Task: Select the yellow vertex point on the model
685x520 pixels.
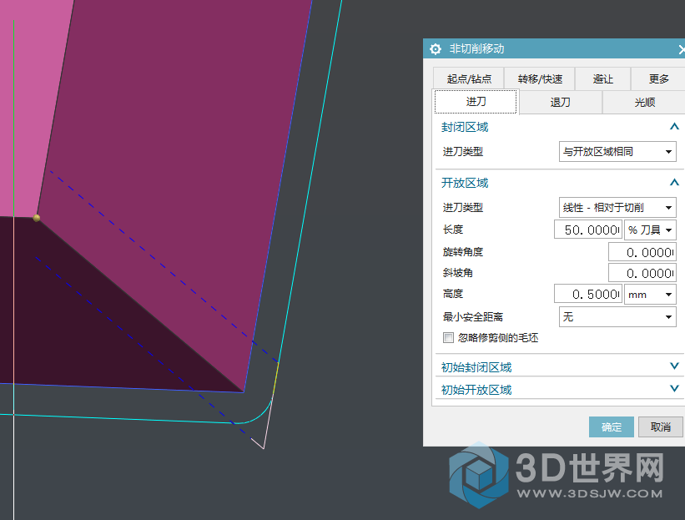Action: click(37, 218)
